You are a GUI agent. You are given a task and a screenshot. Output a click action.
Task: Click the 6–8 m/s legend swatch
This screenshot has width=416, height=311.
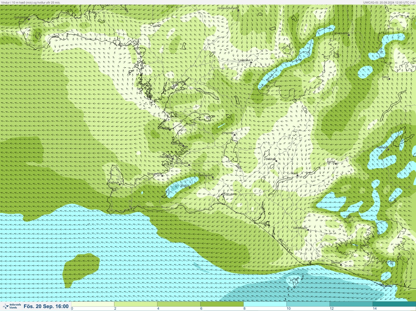222,304
